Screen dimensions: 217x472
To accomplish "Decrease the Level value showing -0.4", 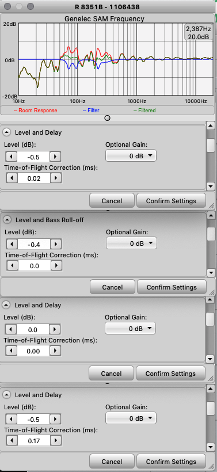I will coord(12,244).
